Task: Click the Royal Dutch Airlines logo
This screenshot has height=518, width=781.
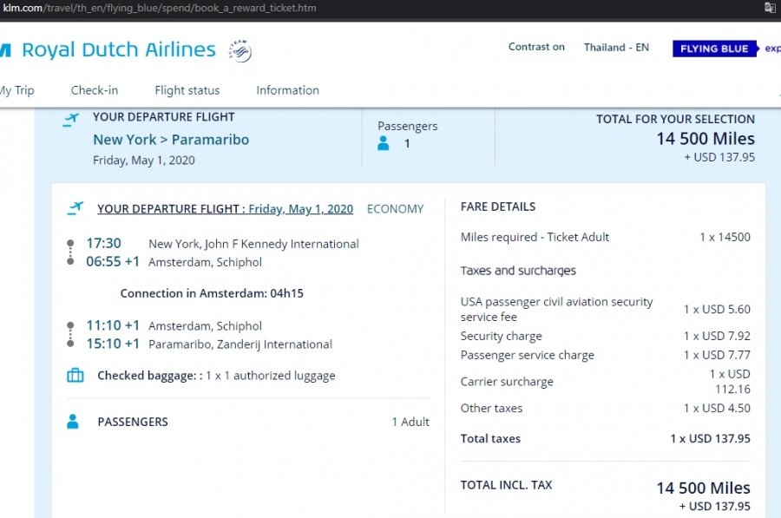Action: click(117, 49)
